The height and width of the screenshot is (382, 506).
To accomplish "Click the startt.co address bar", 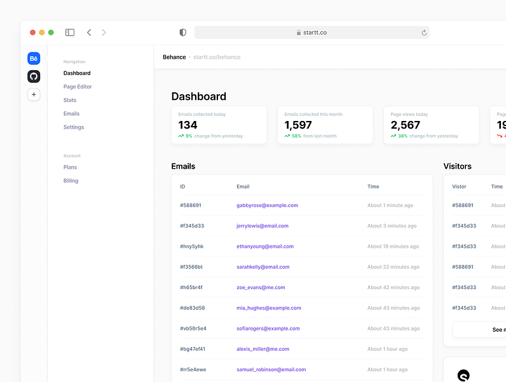I will pos(311,32).
